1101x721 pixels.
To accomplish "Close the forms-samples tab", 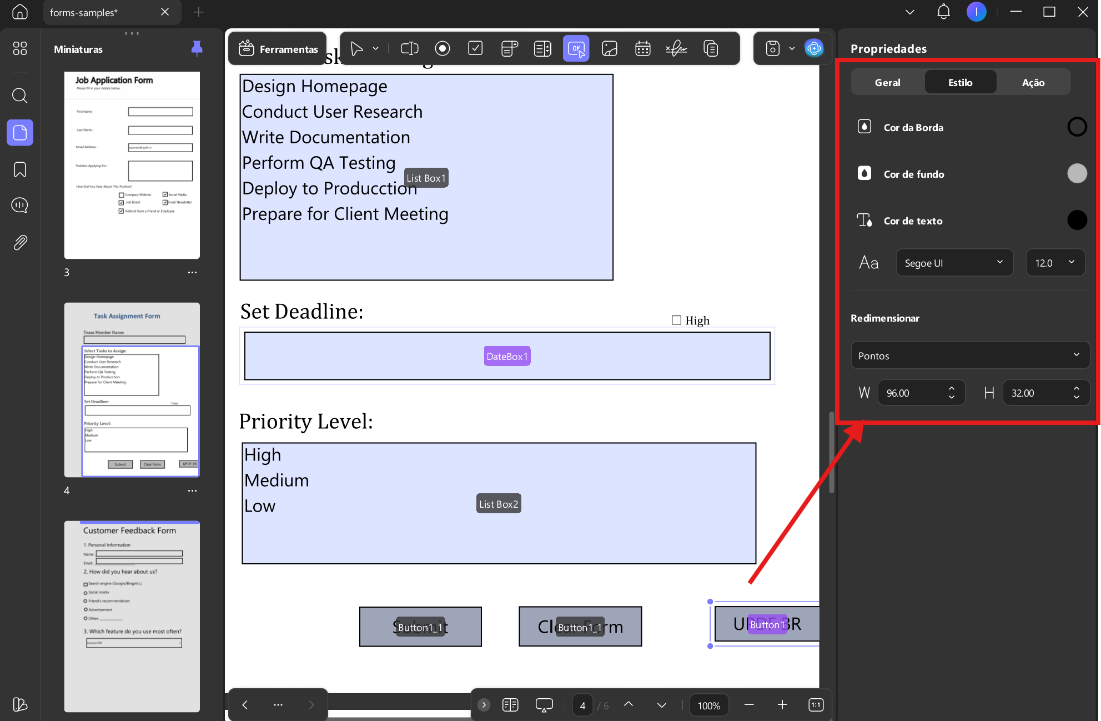I will point(165,12).
